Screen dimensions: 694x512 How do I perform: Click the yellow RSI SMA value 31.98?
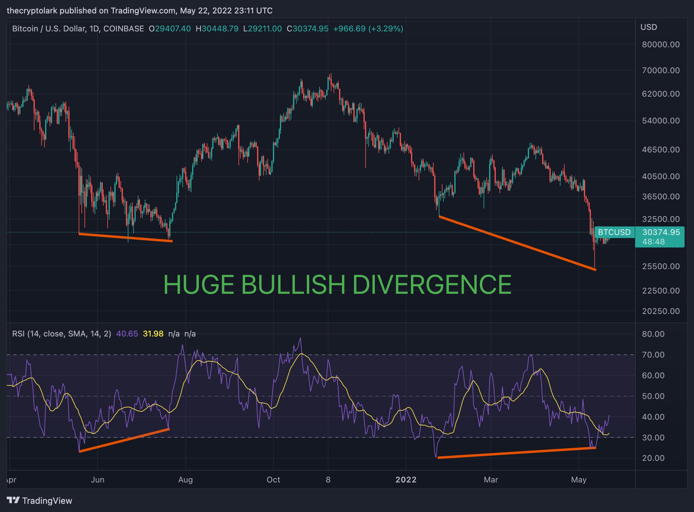coord(153,334)
